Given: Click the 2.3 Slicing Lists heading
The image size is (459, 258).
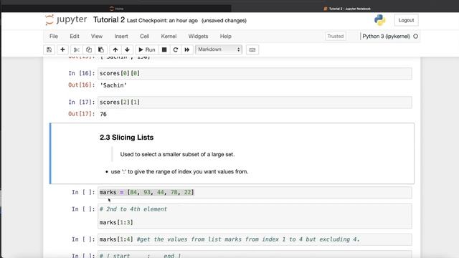Looking at the screenshot, I should pyautogui.click(x=126, y=137).
